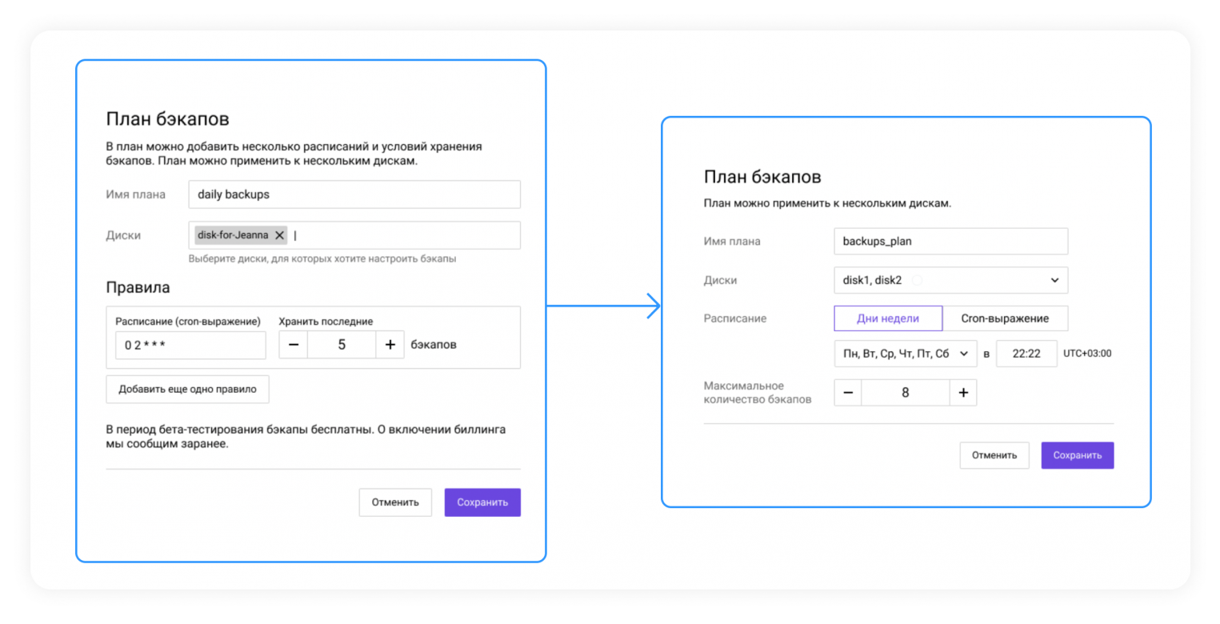Switch to the 'Cron-выражение' schedule tab
Viewport: 1220px width, 624px height.
(1005, 318)
